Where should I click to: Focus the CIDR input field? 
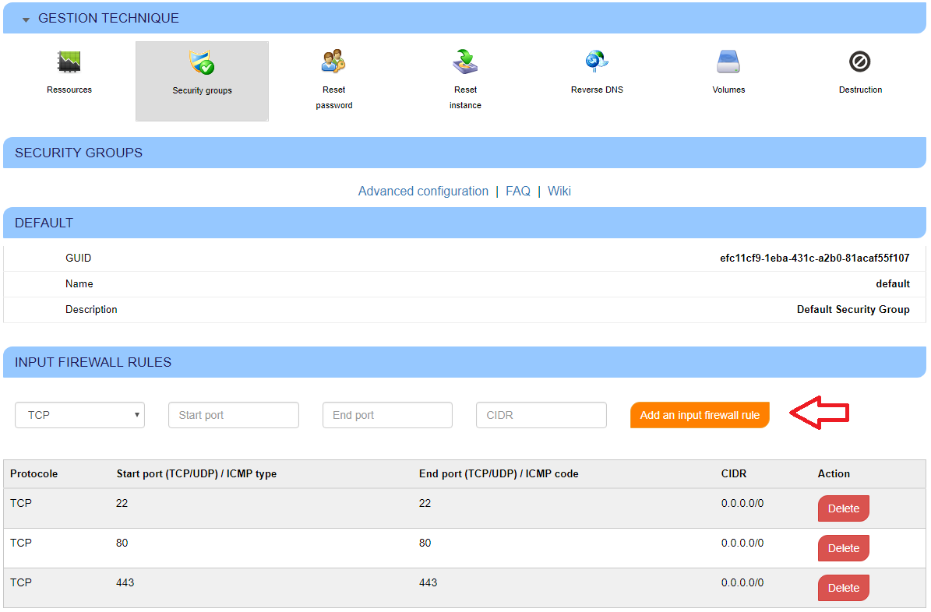pos(541,415)
